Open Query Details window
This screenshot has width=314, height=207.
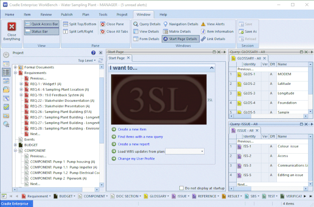147,24
